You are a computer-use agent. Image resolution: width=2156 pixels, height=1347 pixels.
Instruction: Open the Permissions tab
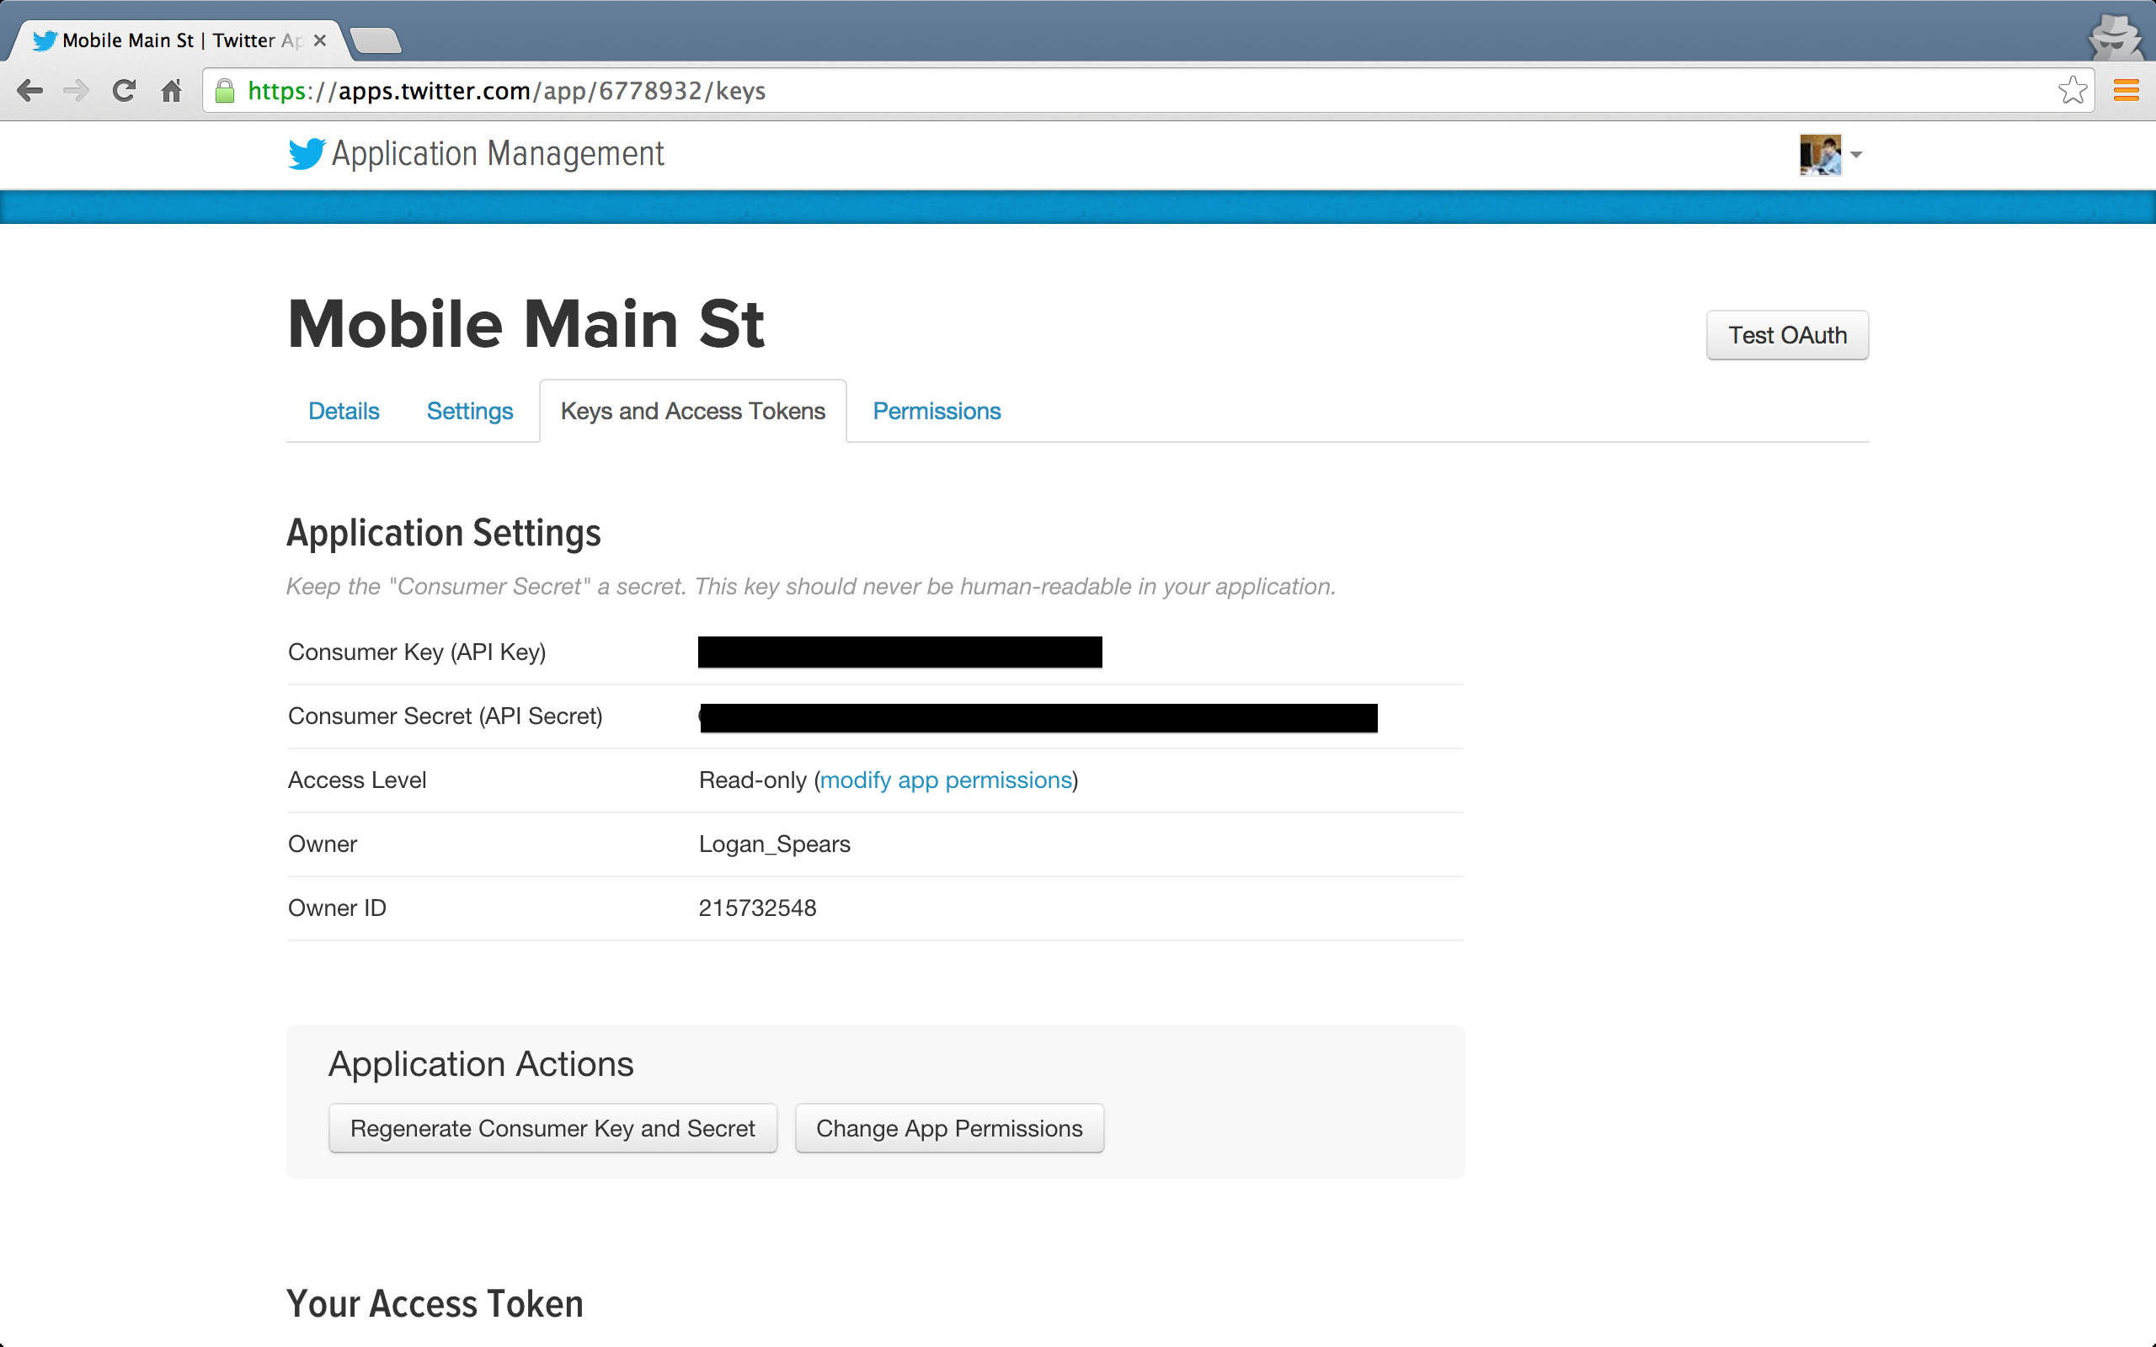(x=937, y=411)
